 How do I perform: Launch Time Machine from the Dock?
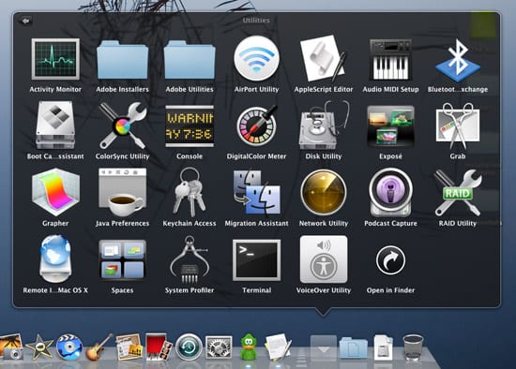click(x=189, y=347)
